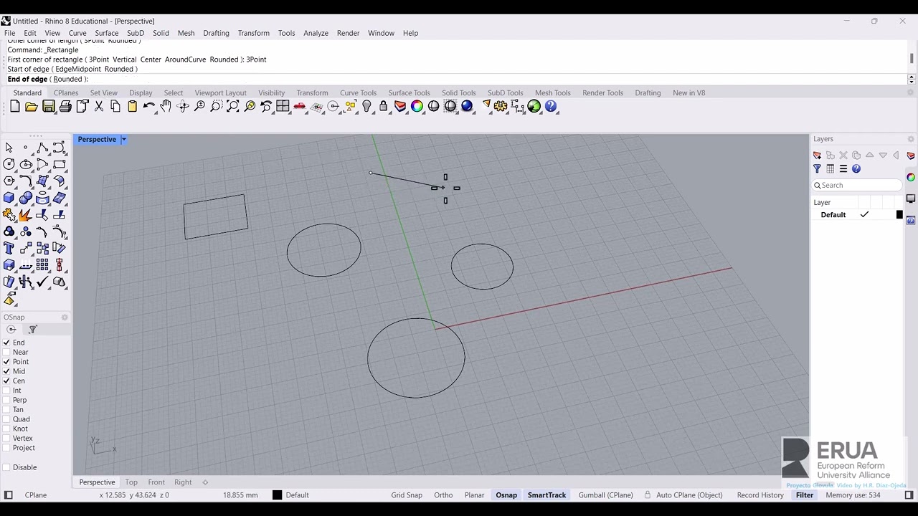Viewport: 918px width, 516px height.
Task: Click the Save file icon in the Standard toolbar
Action: pos(49,106)
